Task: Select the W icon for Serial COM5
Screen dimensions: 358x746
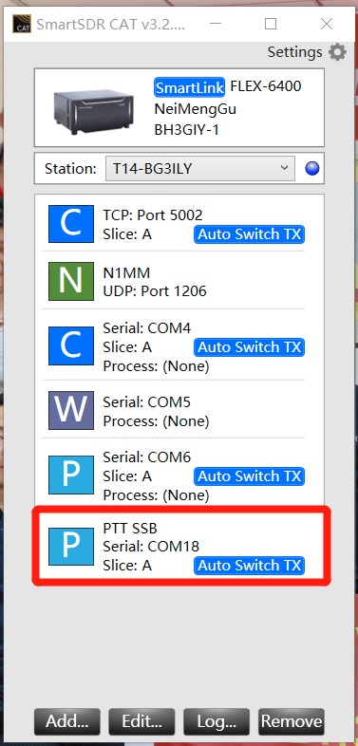Action: (71, 411)
